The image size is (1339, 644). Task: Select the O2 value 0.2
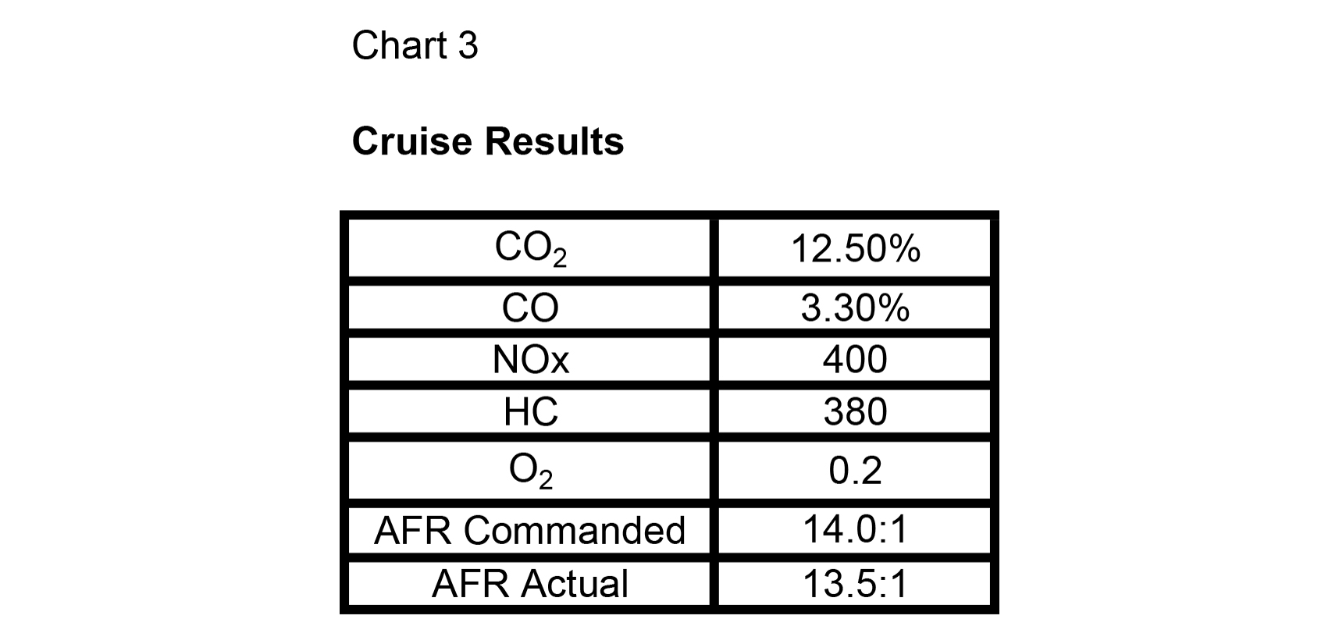[855, 471]
